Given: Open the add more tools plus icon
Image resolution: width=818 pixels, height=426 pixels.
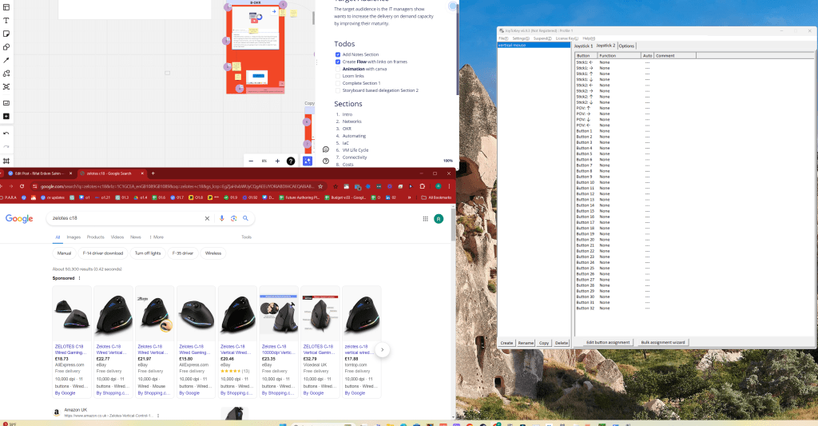Looking at the screenshot, I should pos(6,117).
